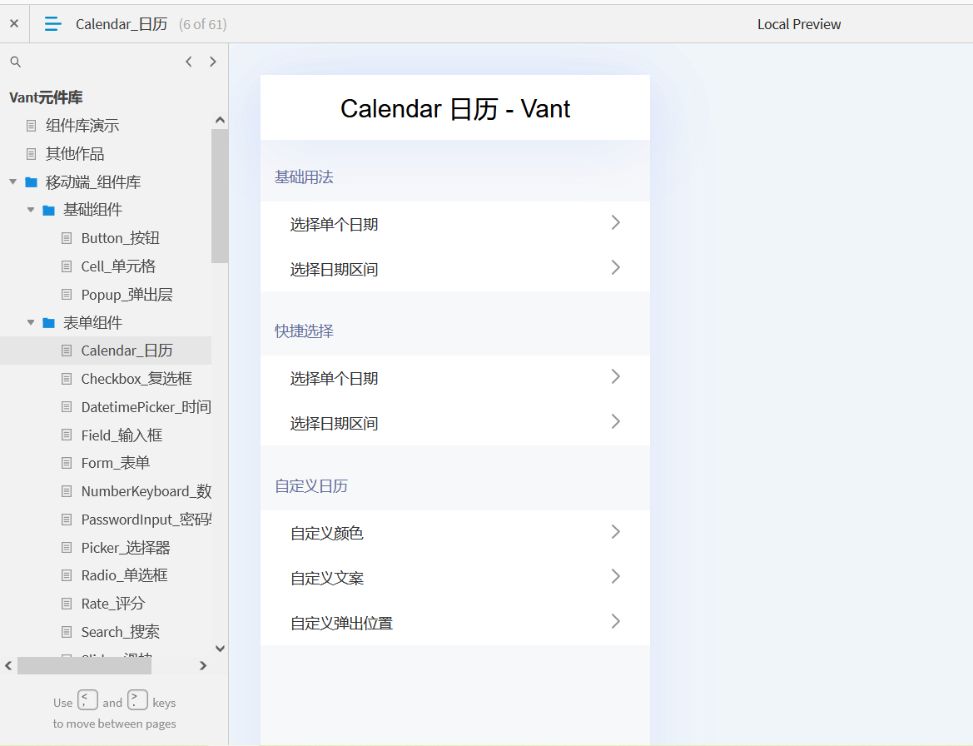Viewport: 973px width, 746px height.
Task: Open the 组件库演示 page
Action: click(x=82, y=126)
